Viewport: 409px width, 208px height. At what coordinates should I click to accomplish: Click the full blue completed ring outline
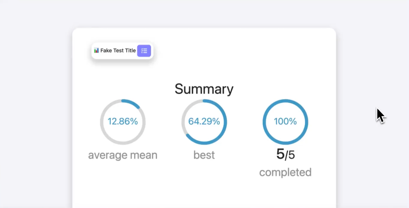pos(306,122)
